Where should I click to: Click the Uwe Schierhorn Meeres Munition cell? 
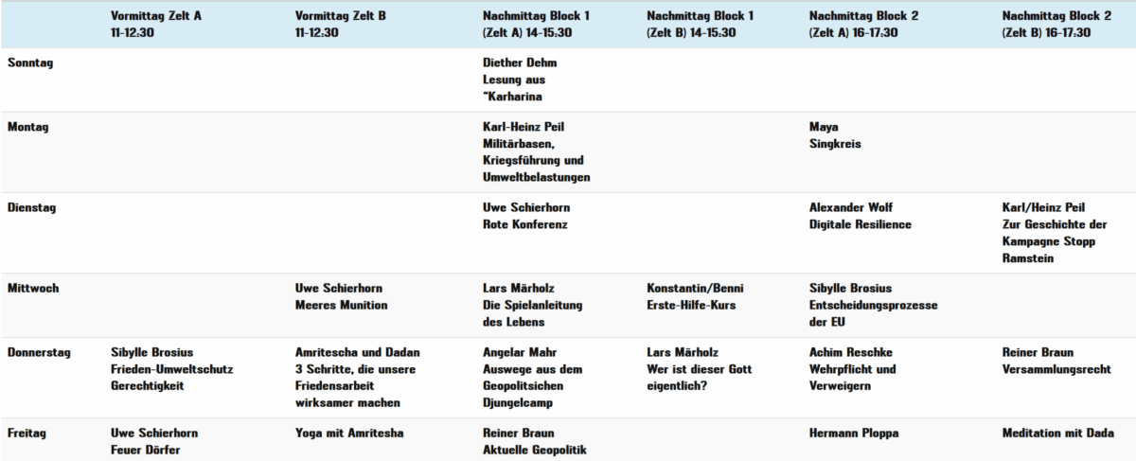click(342, 296)
